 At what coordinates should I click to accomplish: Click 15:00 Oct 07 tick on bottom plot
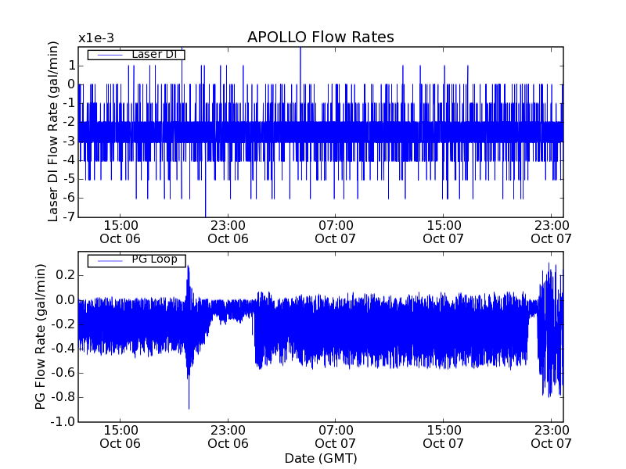coord(444,436)
